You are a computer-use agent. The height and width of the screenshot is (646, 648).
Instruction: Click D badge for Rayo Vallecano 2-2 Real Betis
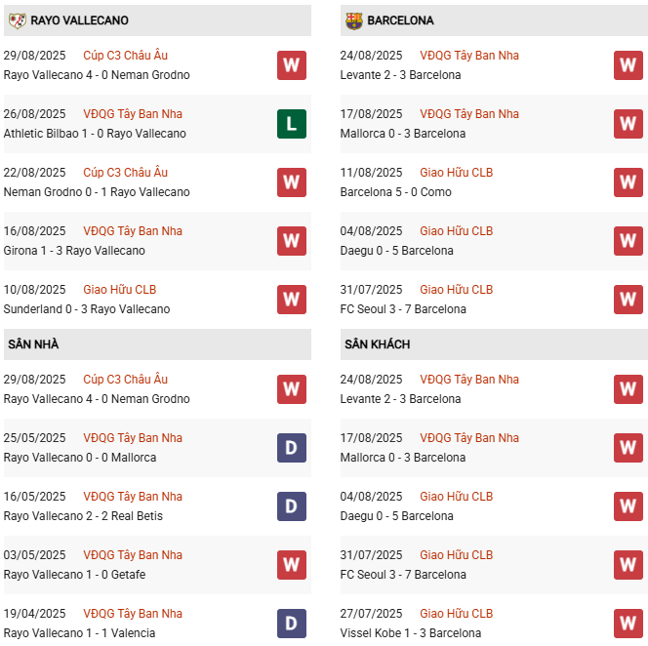pyautogui.click(x=291, y=506)
